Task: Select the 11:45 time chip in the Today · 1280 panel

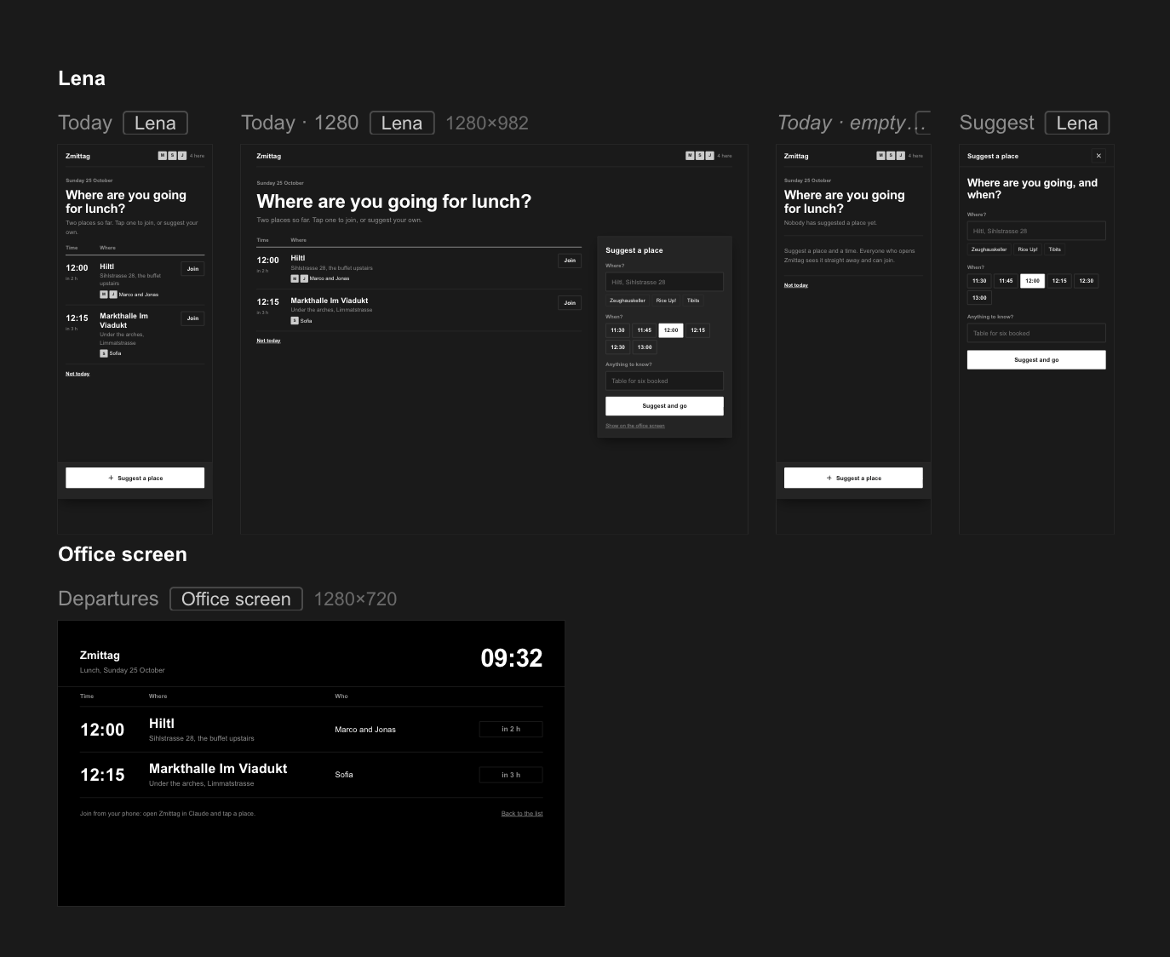Action: 644,330
